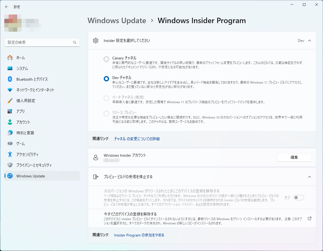Click inside the 設定の検索 search field
Screen dimensions: 323x251
pyautogui.click(x=40, y=42)
